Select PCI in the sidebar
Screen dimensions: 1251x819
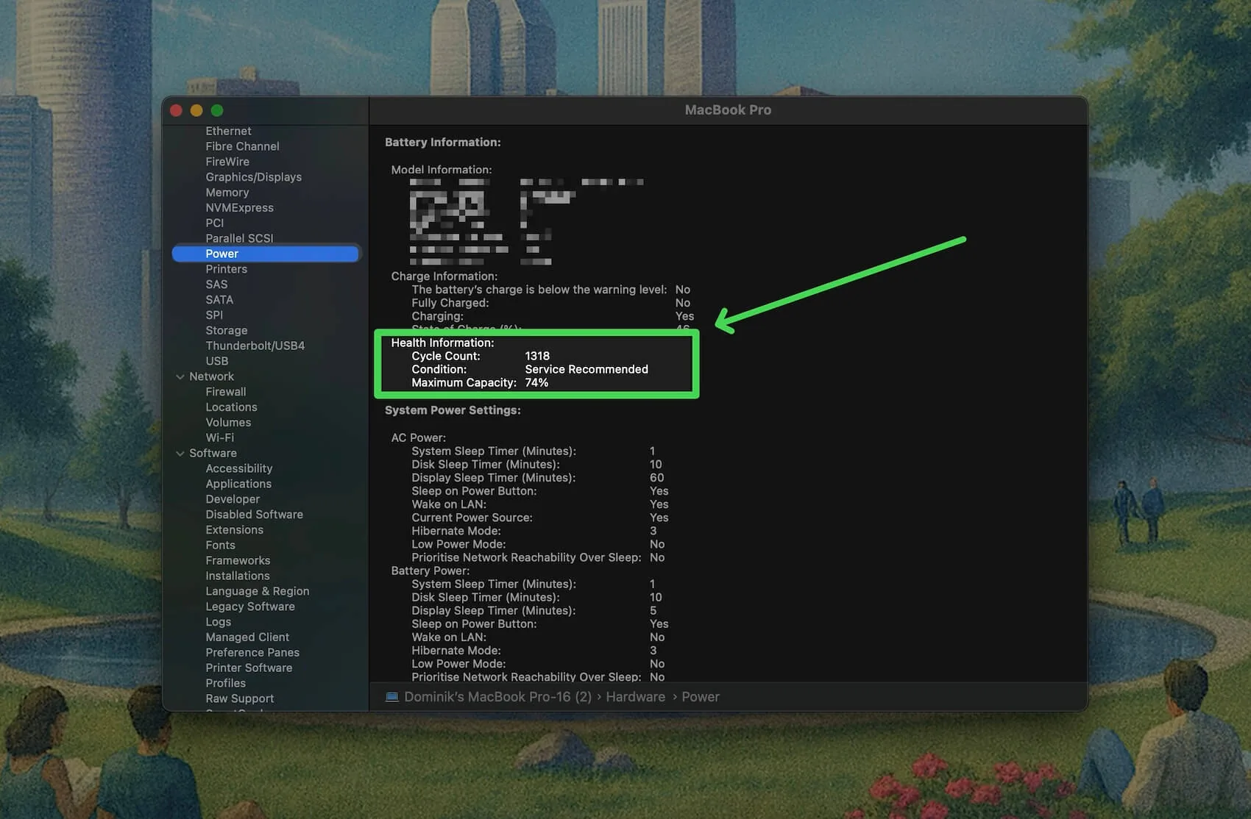[x=214, y=223]
